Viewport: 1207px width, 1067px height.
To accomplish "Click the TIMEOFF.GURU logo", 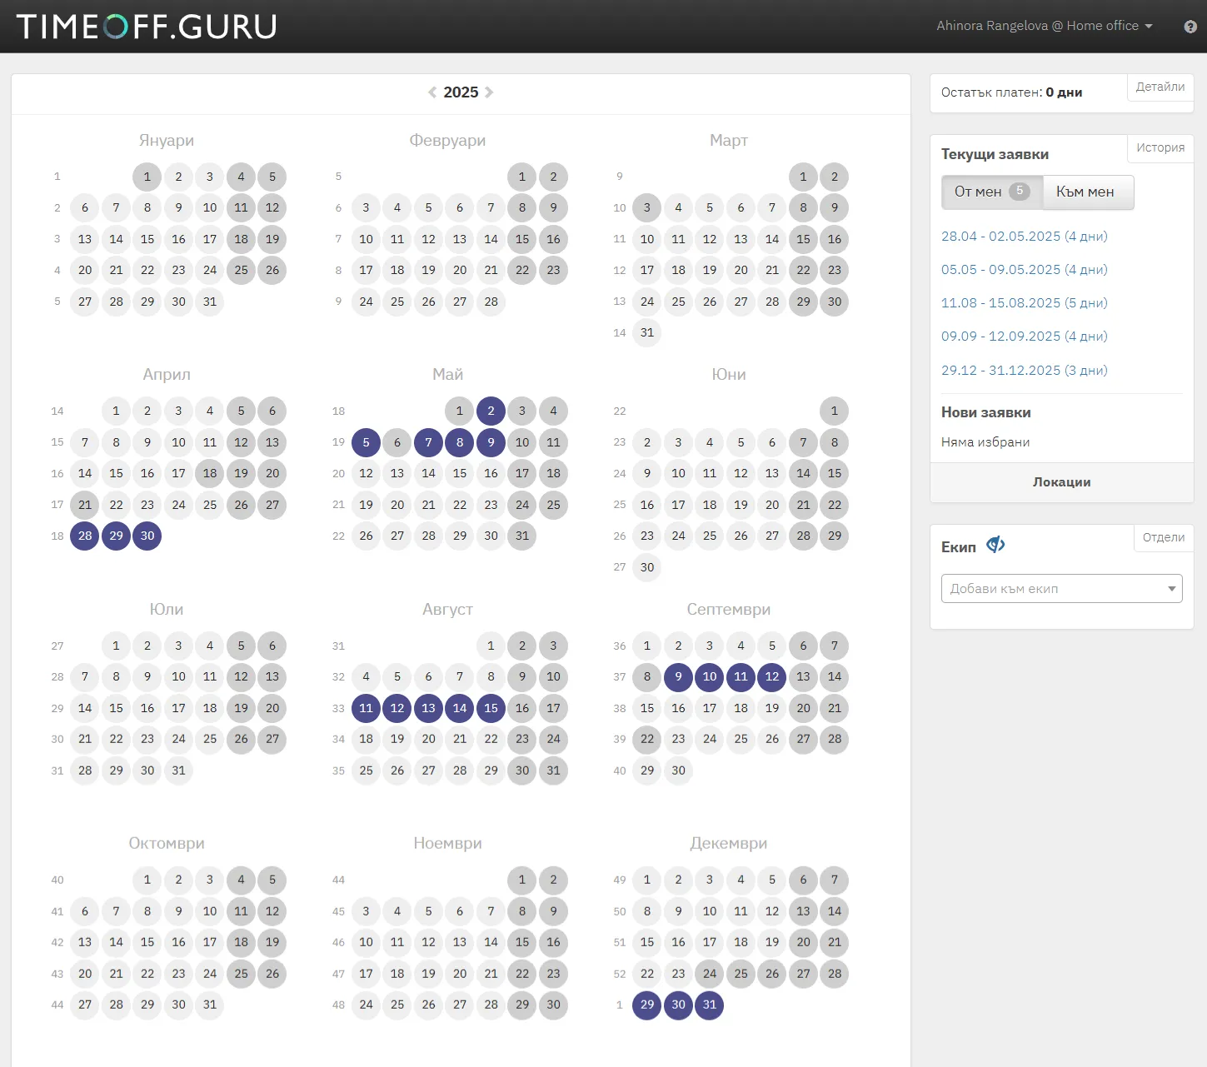I will pos(147,27).
